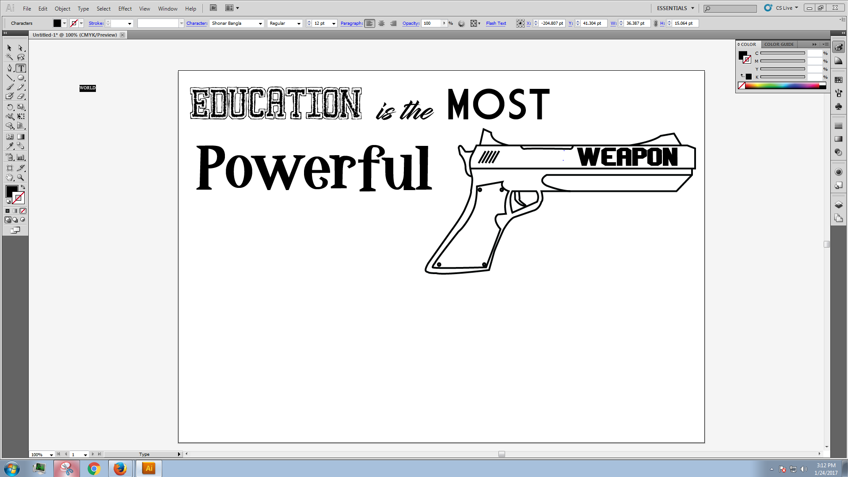Switch to the Hand tool
Screen dimensions: 848x477
click(x=9, y=178)
